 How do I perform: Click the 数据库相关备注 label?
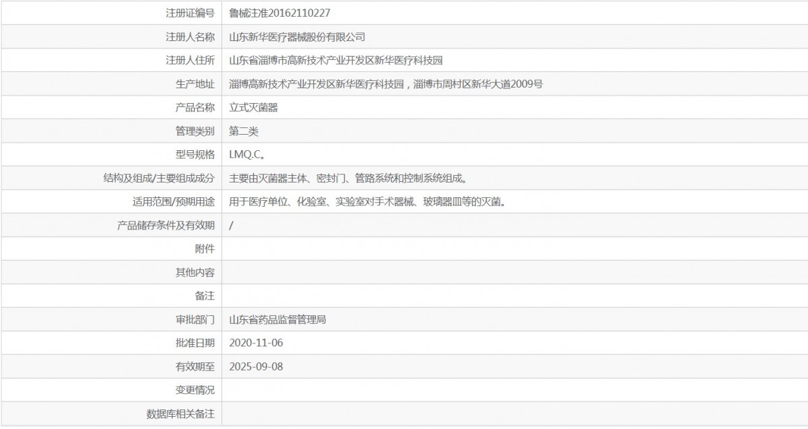tap(180, 414)
